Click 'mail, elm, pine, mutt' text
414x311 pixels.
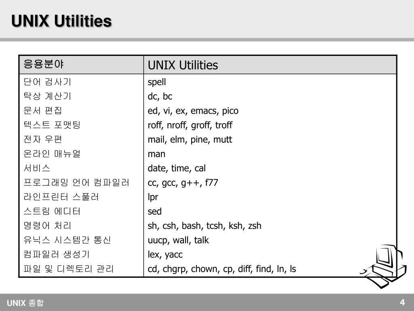[x=190, y=140]
